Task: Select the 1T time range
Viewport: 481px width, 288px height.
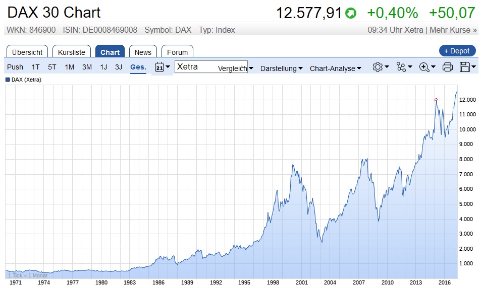Action: click(36, 67)
